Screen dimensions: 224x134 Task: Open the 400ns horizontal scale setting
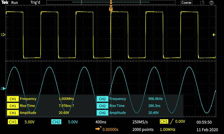click(x=101, y=122)
